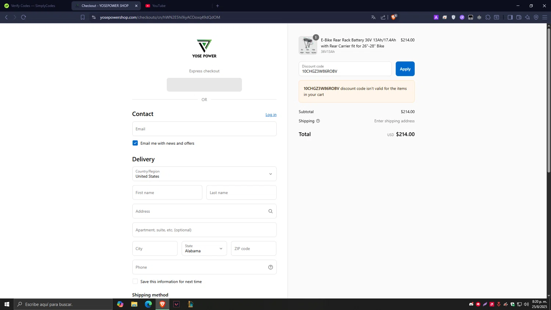Open the Brave Shields lion icon
The image size is (551, 310).
pyautogui.click(x=394, y=17)
